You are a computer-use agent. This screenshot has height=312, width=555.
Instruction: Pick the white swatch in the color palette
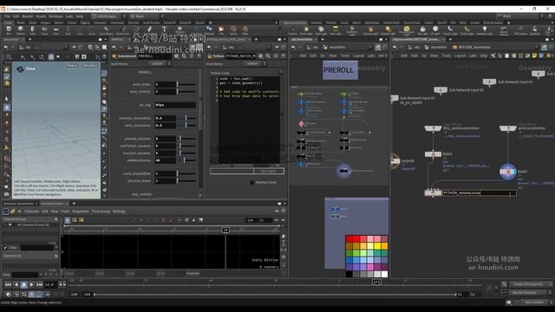tap(384, 274)
